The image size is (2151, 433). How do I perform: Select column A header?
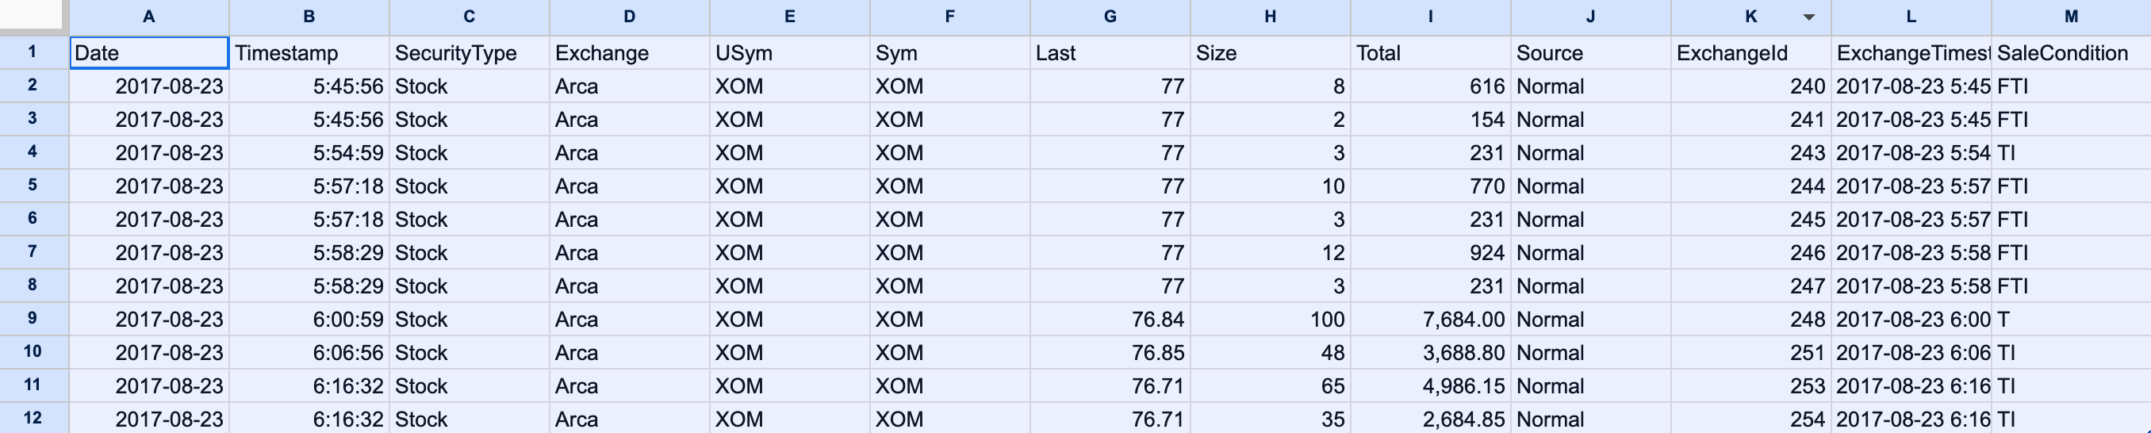(148, 17)
